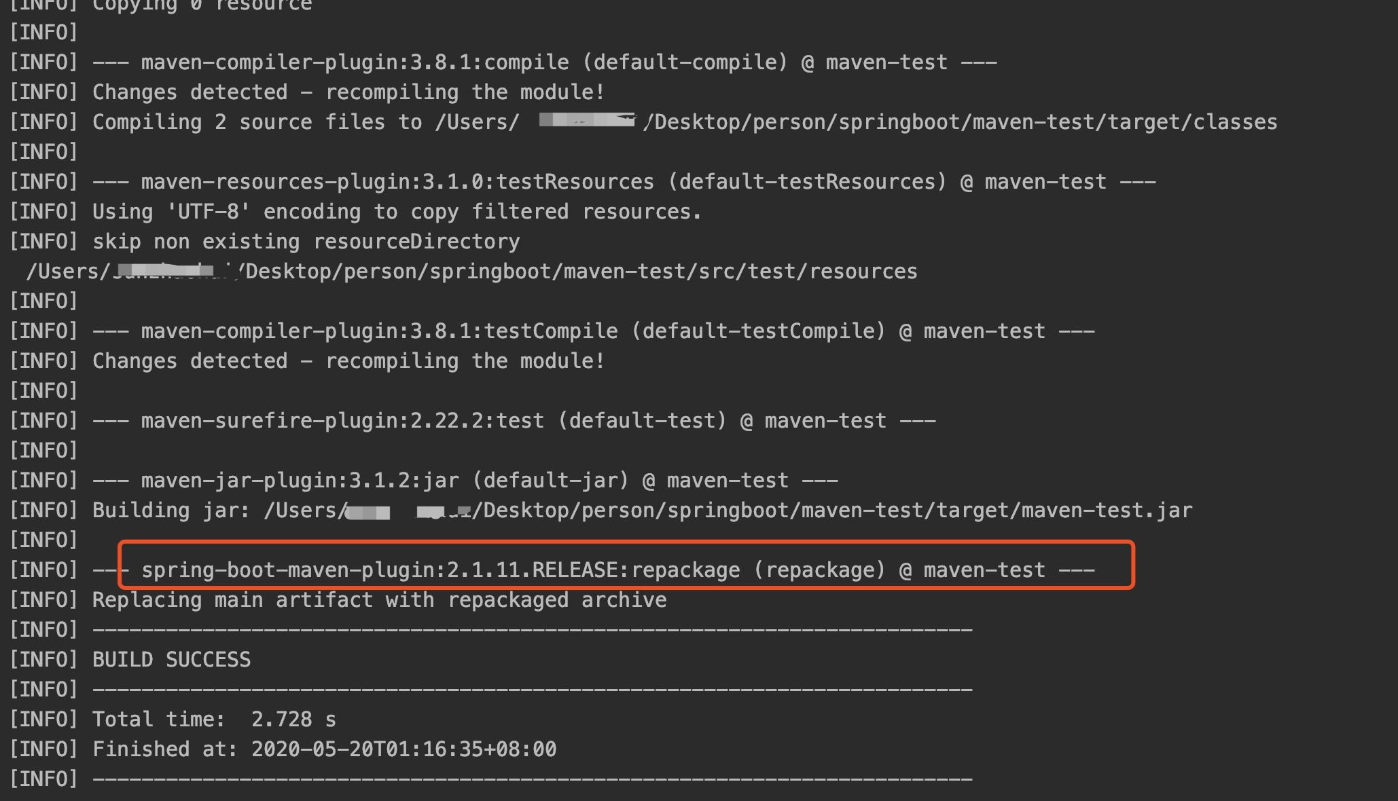Click the first 'Changes detected' message

[x=348, y=92]
